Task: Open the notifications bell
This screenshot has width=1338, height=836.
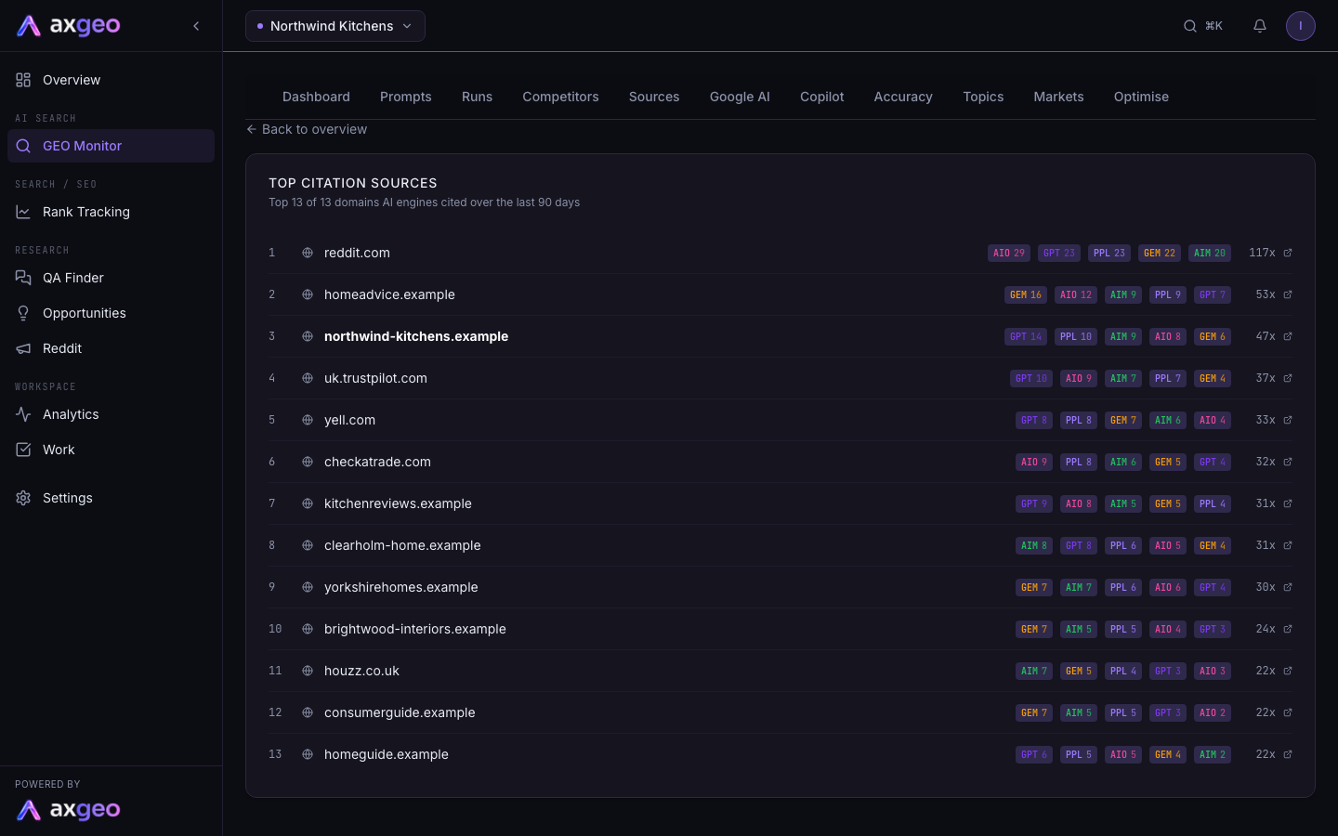Action: 1260,26
